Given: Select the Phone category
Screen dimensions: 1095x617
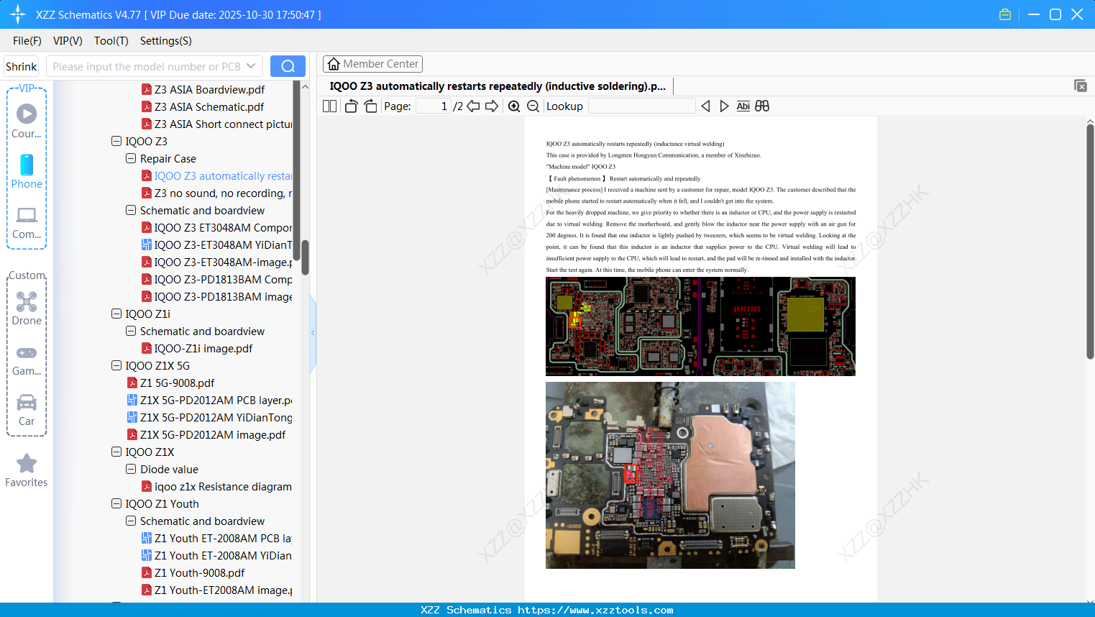Looking at the screenshot, I should point(27,171).
